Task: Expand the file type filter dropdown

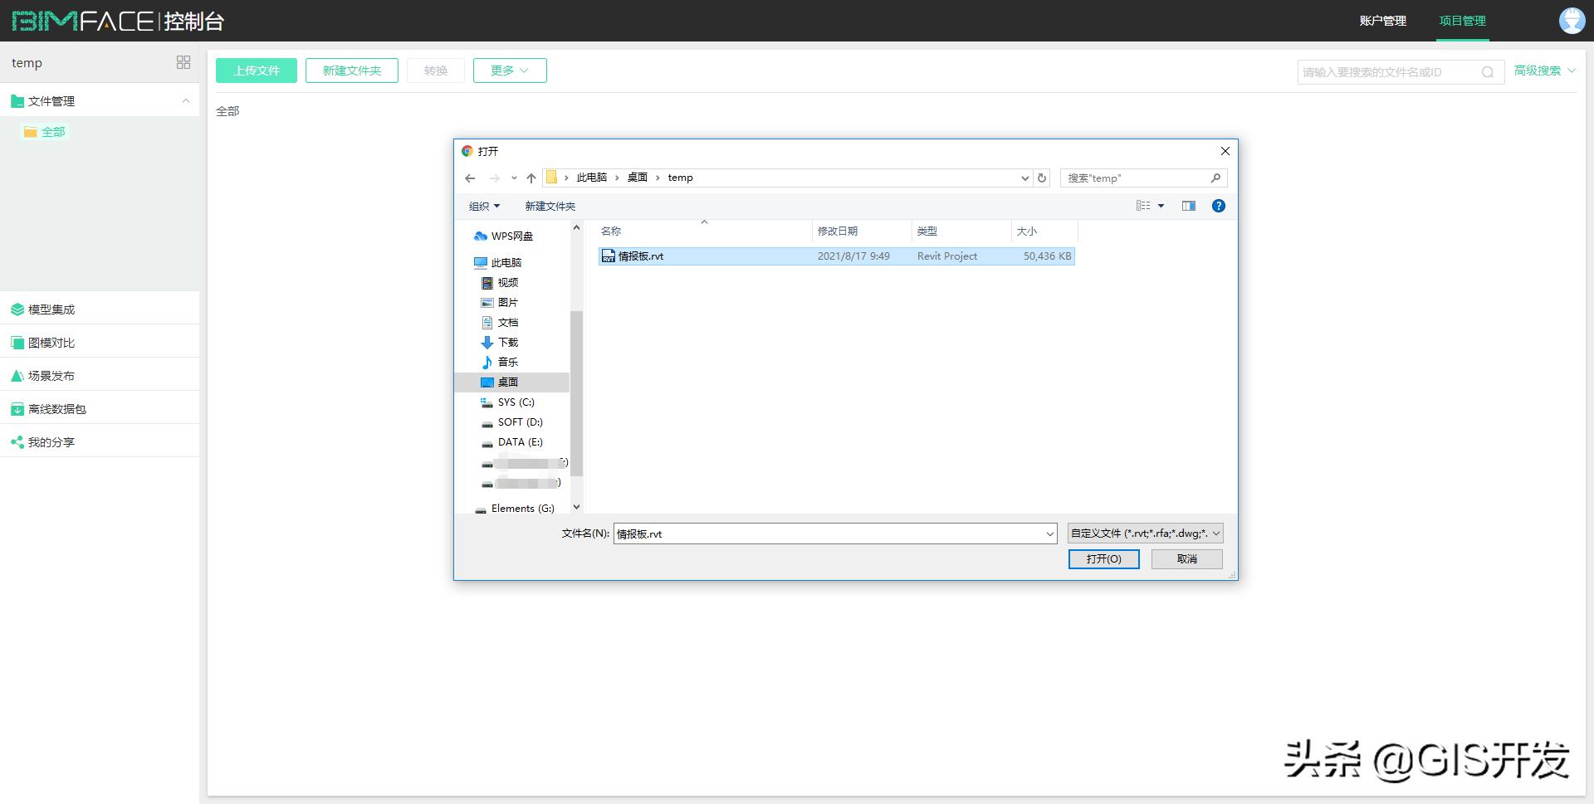Action: click(1145, 534)
